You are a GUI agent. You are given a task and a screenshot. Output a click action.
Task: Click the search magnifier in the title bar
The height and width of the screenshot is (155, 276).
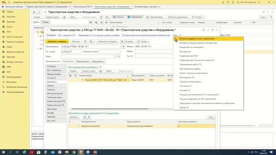click(x=238, y=2)
